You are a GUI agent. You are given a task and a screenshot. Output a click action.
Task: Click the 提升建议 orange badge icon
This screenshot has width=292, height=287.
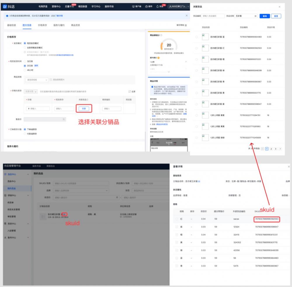tap(159, 58)
